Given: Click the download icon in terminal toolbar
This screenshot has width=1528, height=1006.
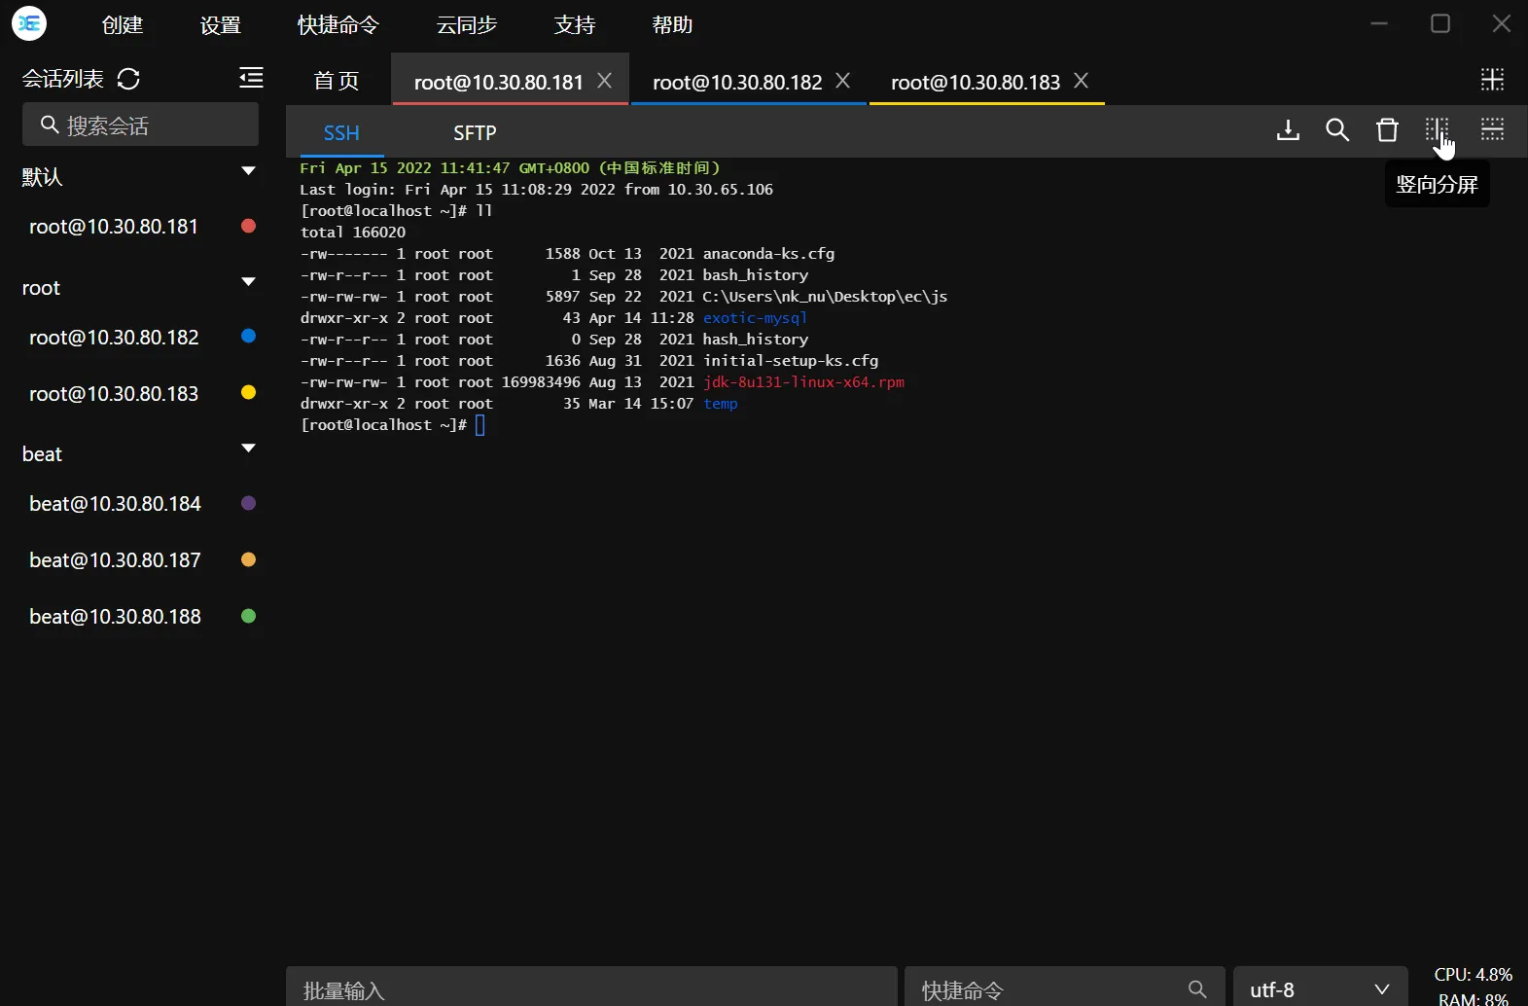Looking at the screenshot, I should click(x=1288, y=129).
